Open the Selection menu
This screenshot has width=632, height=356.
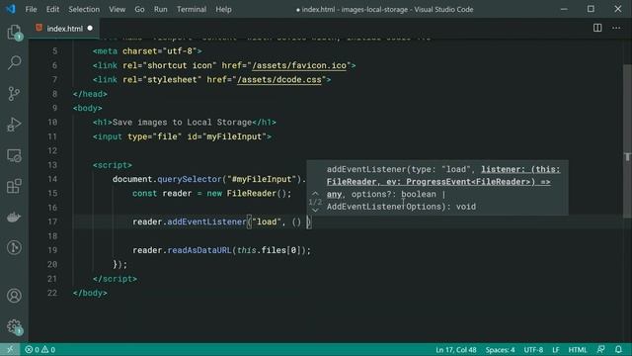click(x=84, y=9)
